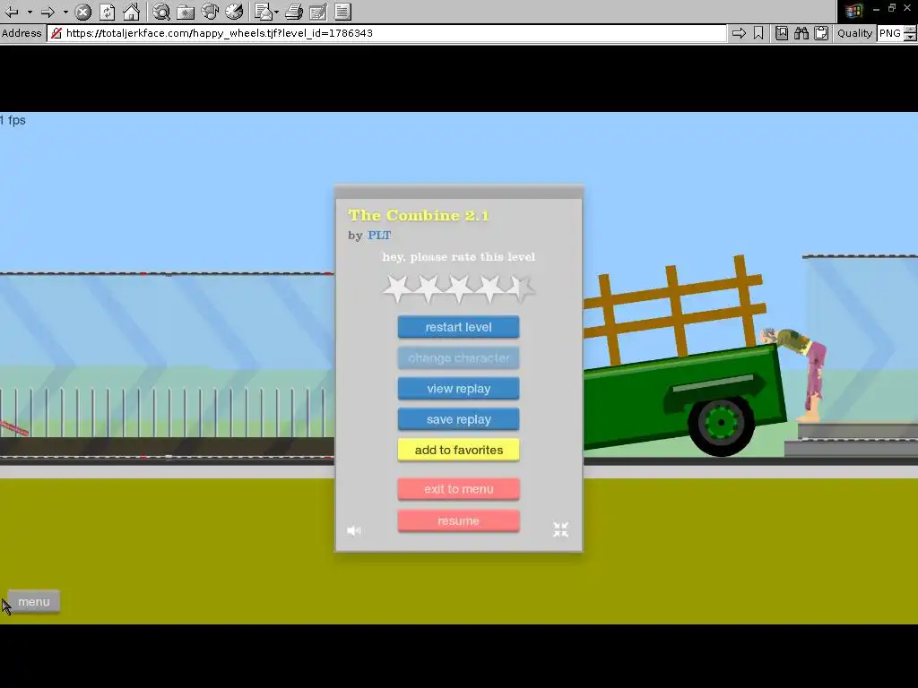The width and height of the screenshot is (918, 688).
Task: Click the Media globe music note icon
Action: coord(210,12)
